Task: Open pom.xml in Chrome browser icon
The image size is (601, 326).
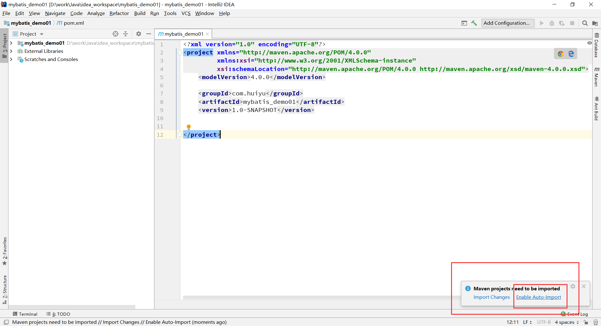Action: (x=560, y=54)
